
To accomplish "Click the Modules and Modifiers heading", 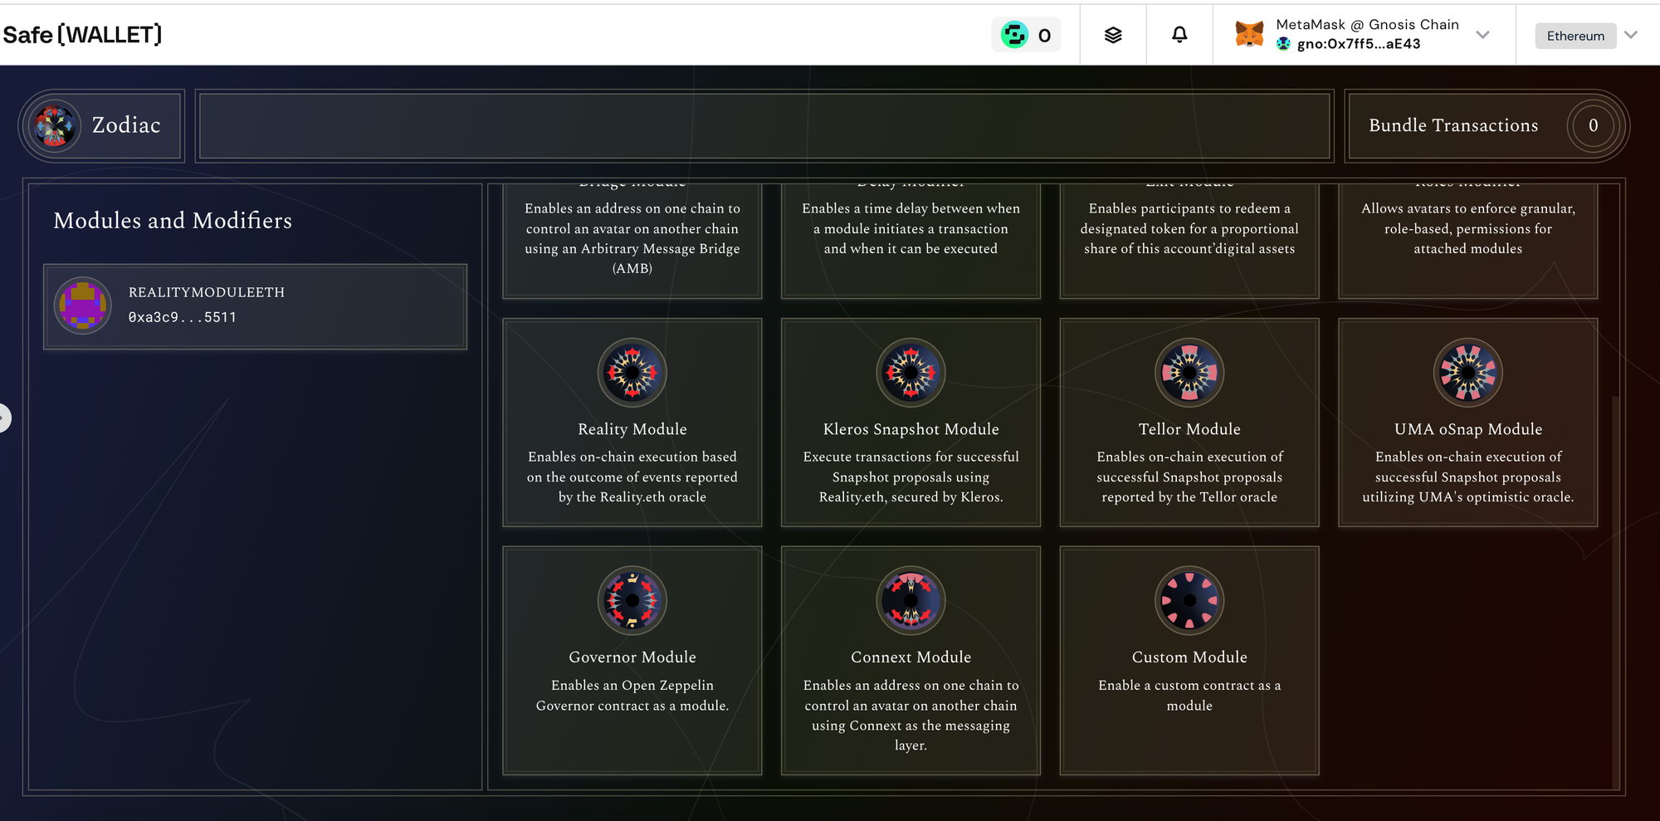I will (173, 220).
